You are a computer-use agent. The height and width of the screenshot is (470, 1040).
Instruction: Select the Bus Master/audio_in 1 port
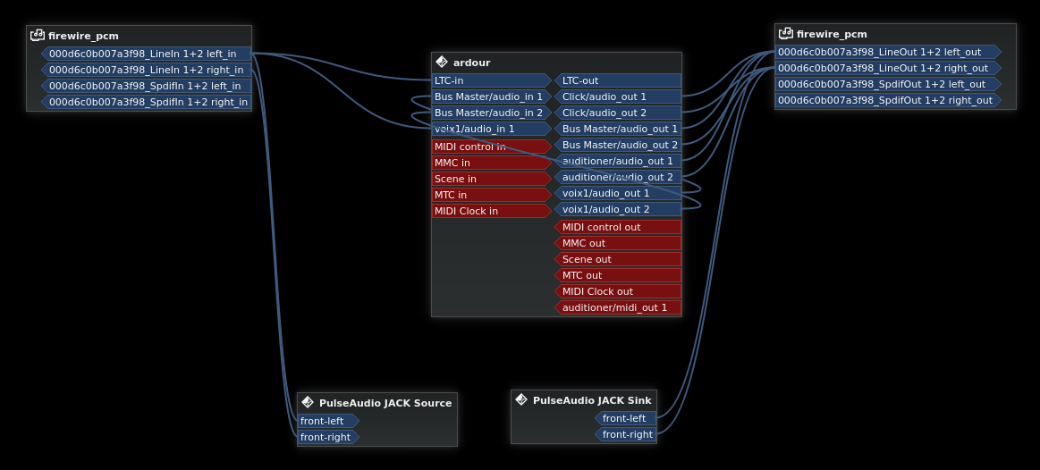point(492,97)
